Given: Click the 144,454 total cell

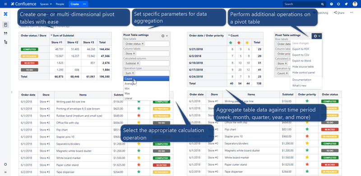Looking at the screenshot, I should tap(104, 49).
